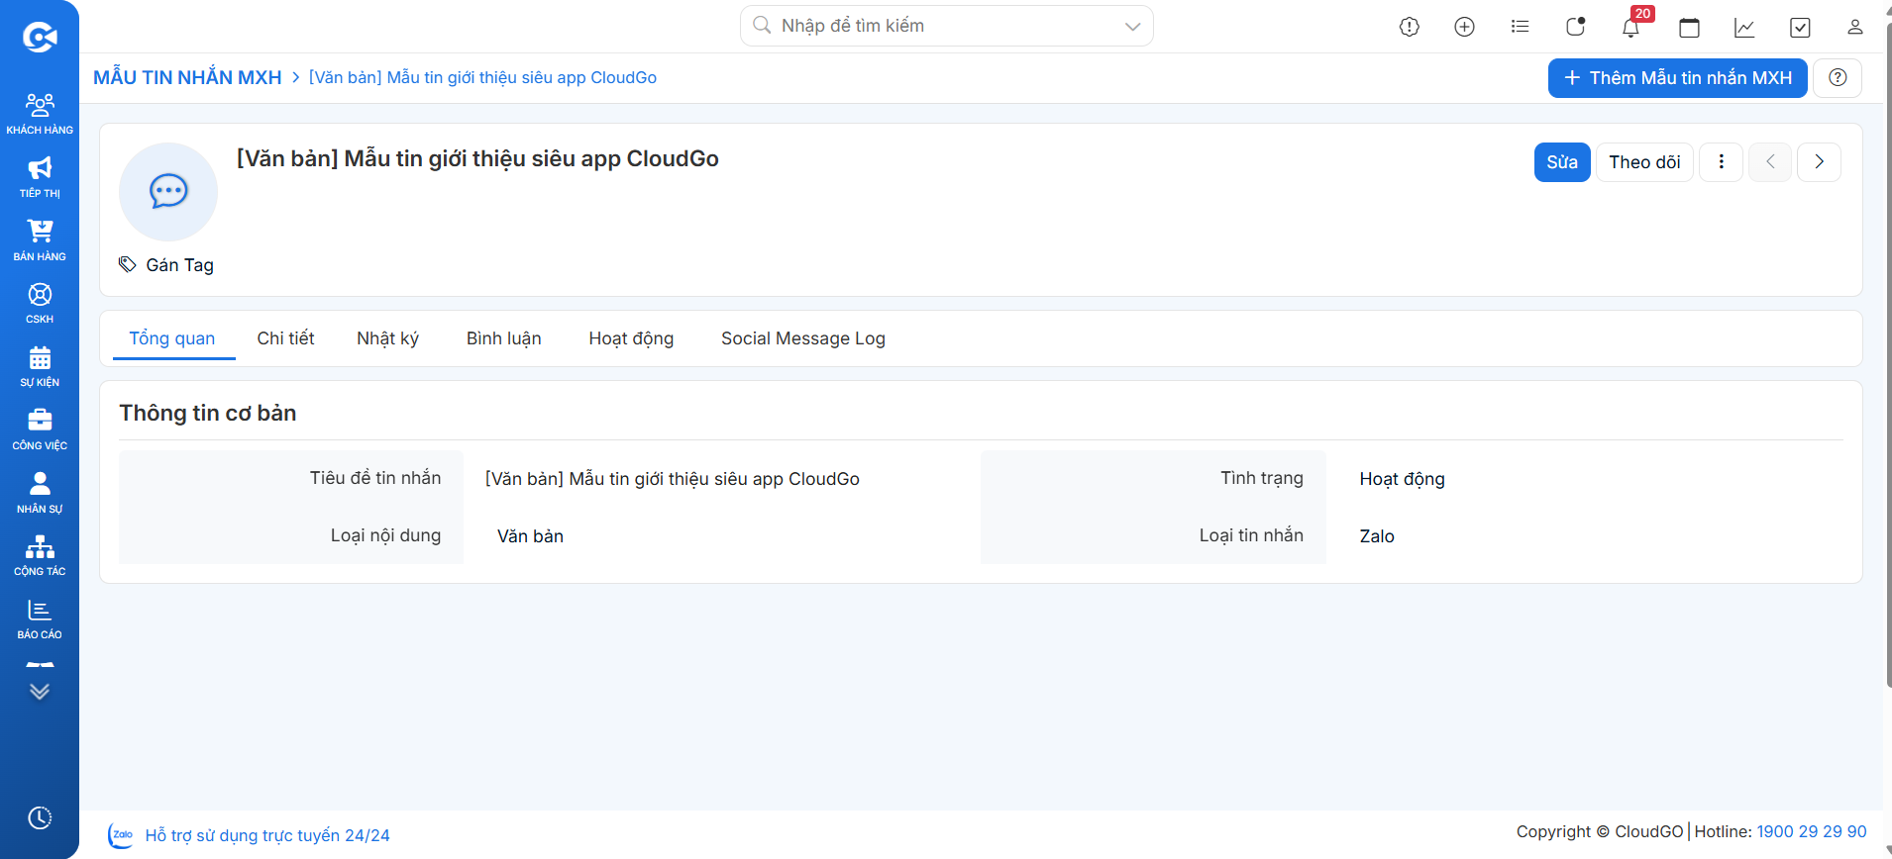
Task: Open the three-dot more actions menu
Action: tap(1722, 162)
